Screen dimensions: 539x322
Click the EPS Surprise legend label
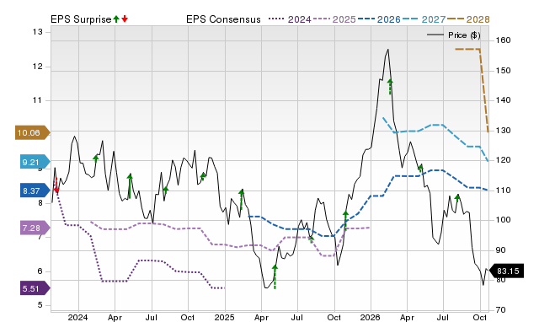[81, 19]
